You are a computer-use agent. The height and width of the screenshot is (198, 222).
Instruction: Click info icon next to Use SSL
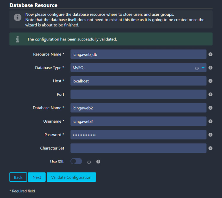pos(99,162)
